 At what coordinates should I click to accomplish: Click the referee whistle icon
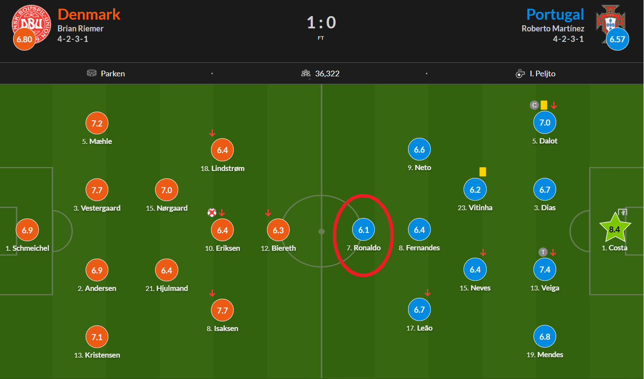click(x=520, y=73)
